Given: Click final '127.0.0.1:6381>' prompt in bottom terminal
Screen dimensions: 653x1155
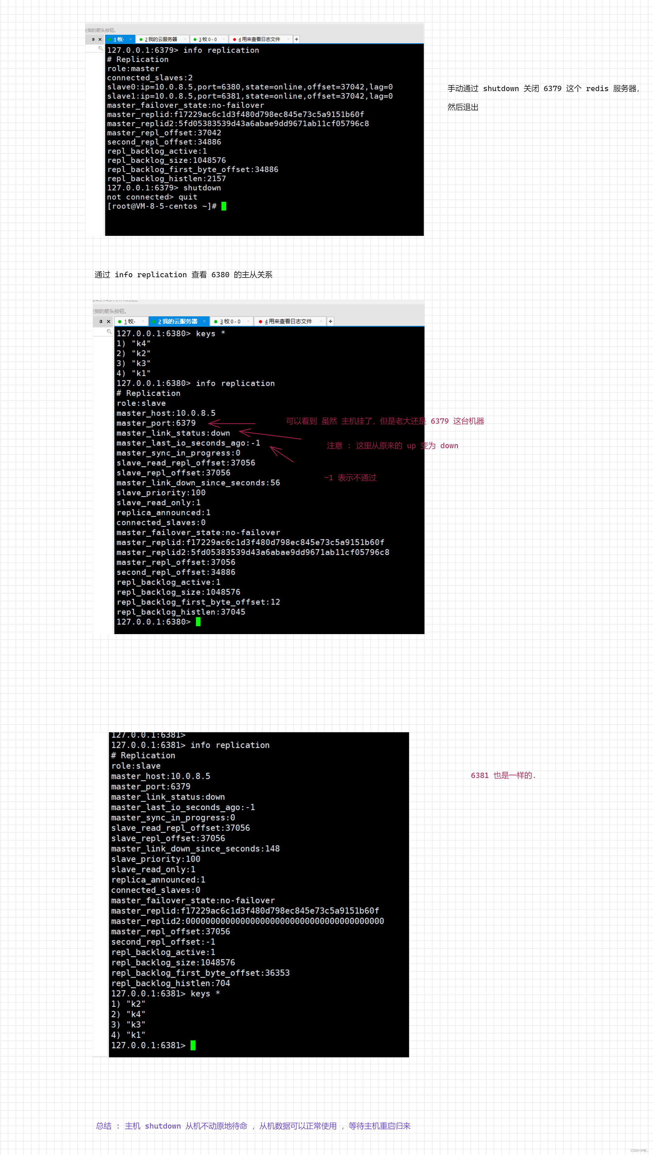Looking at the screenshot, I should [x=148, y=1045].
